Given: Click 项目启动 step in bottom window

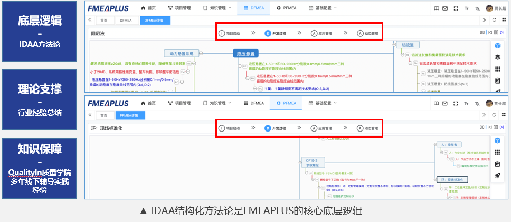Looking at the screenshot, I should pyautogui.click(x=230, y=128).
